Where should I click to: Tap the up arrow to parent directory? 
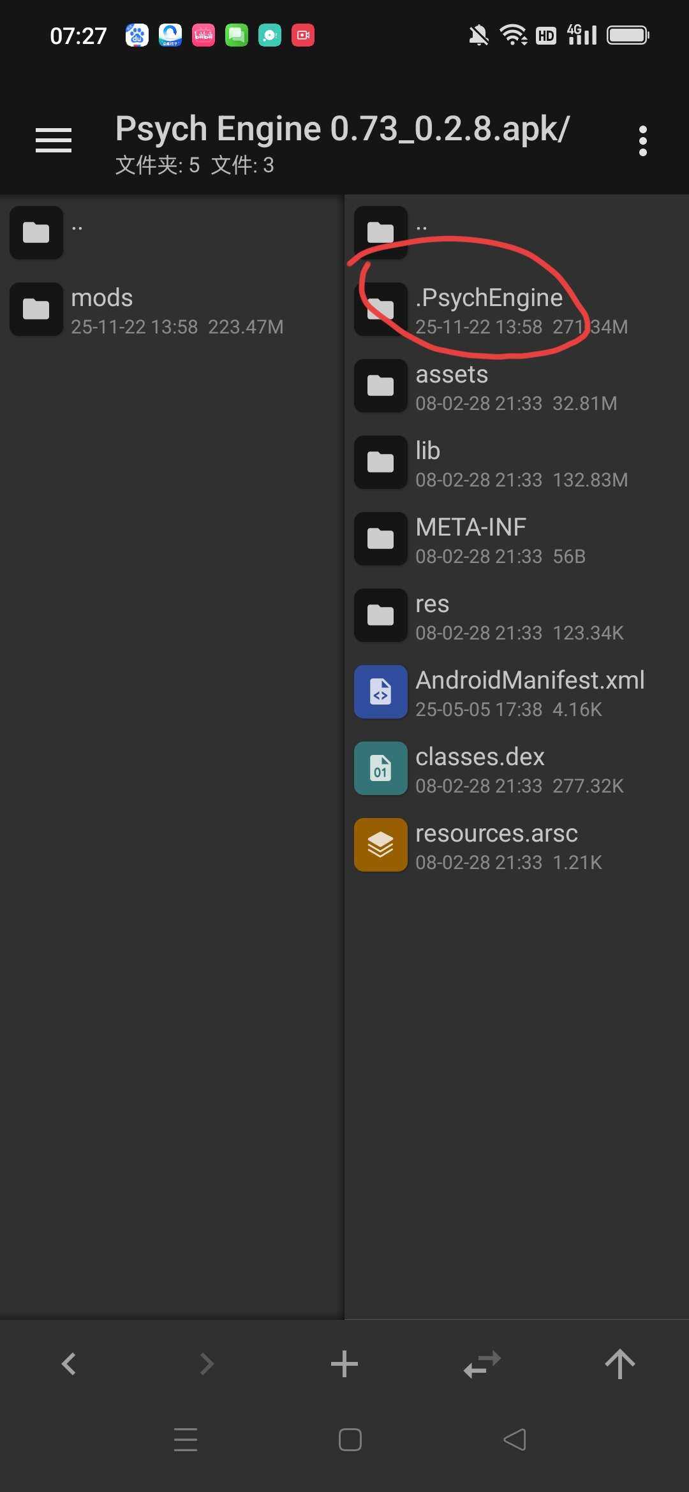pos(619,1364)
